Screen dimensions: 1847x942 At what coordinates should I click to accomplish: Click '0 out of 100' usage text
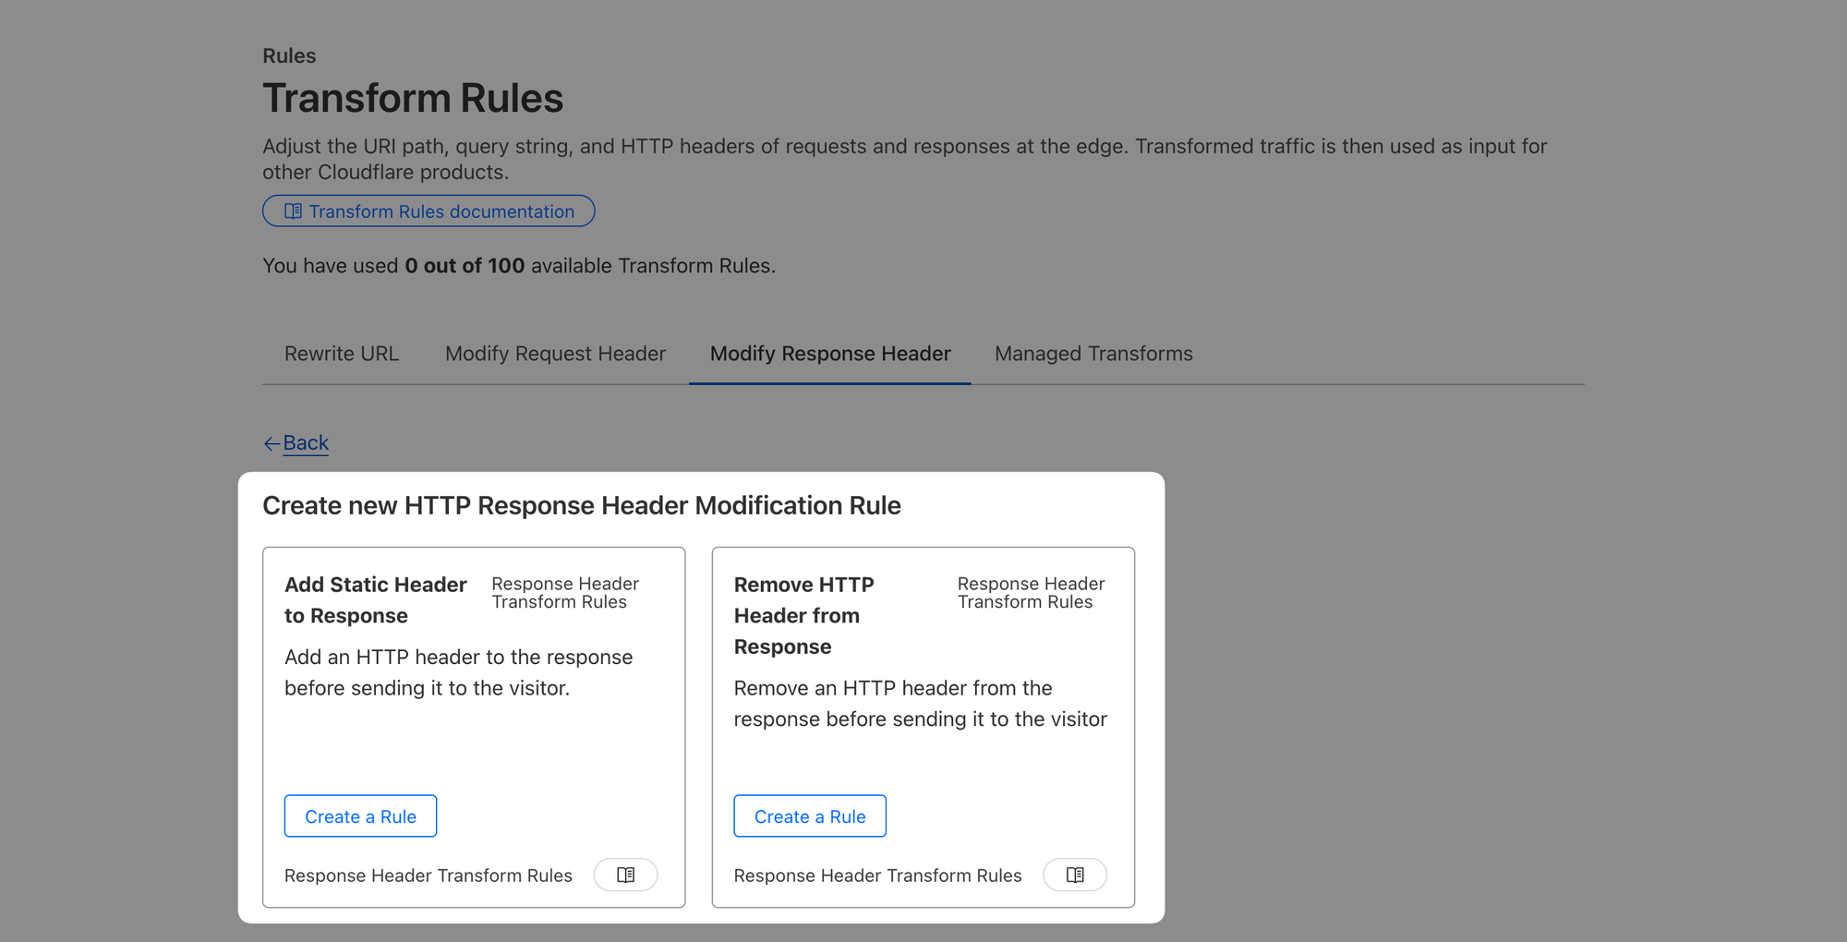click(465, 266)
